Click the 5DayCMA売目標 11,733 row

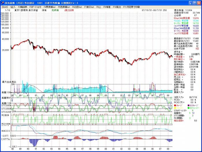186,28
